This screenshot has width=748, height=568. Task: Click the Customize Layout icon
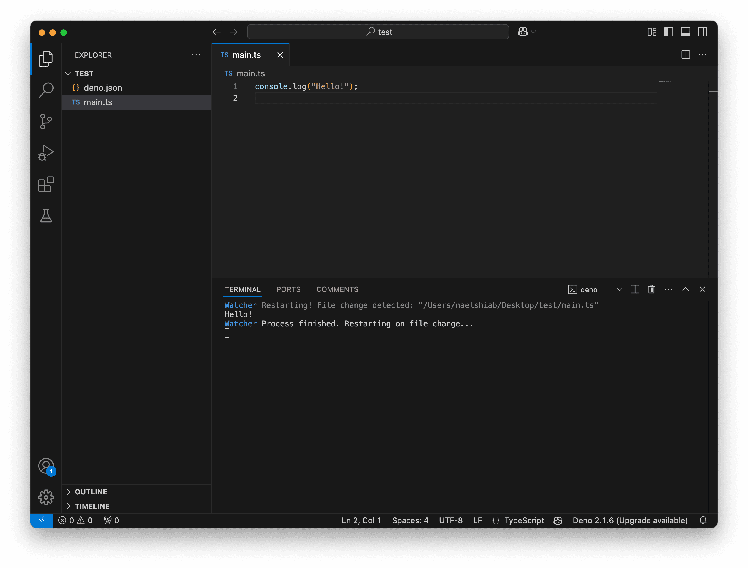(652, 32)
